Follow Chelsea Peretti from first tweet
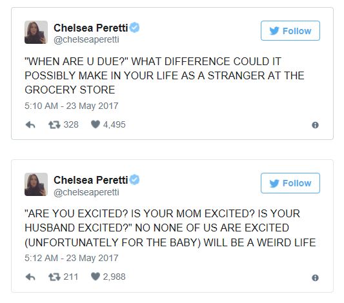The image size is (344, 303). click(290, 31)
